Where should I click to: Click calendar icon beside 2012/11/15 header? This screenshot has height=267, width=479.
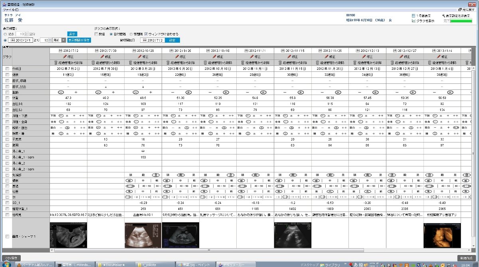click(283, 51)
